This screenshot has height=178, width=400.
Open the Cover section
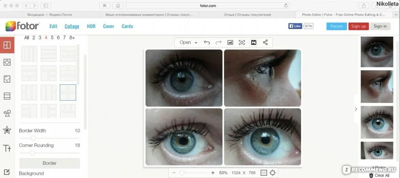pos(109,26)
